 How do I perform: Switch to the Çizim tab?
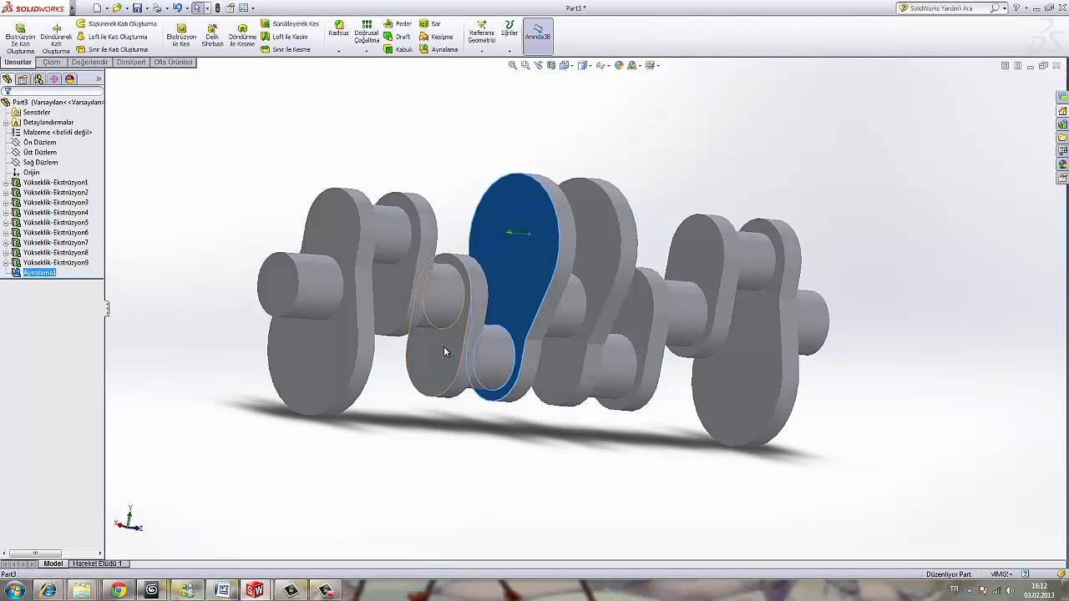coord(52,63)
